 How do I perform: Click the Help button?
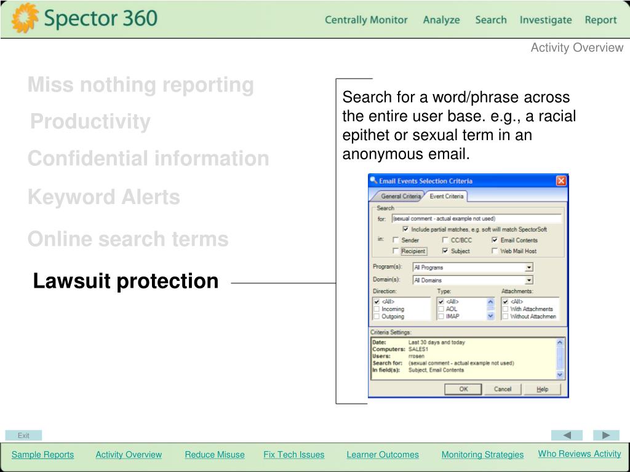pyautogui.click(x=542, y=389)
